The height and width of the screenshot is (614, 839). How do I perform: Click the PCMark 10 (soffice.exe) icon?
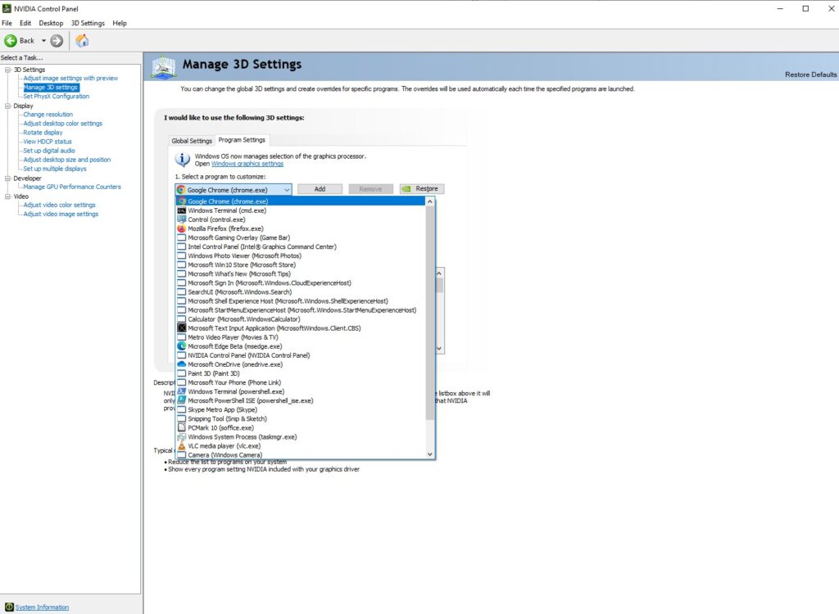[x=181, y=428]
